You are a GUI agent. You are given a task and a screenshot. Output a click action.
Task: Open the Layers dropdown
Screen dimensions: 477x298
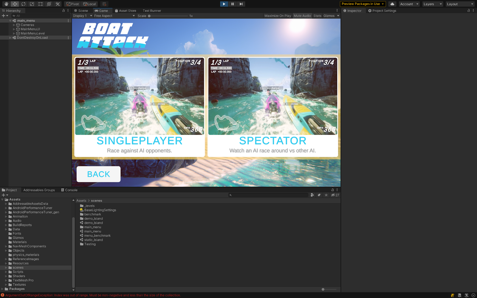(x=432, y=4)
